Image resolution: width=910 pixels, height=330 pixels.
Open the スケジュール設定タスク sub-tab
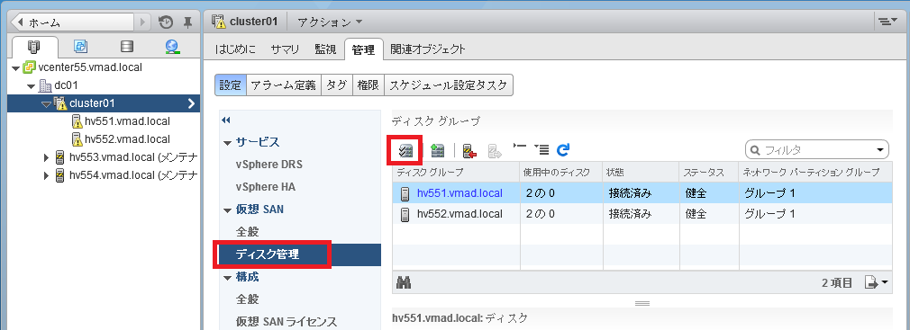449,85
